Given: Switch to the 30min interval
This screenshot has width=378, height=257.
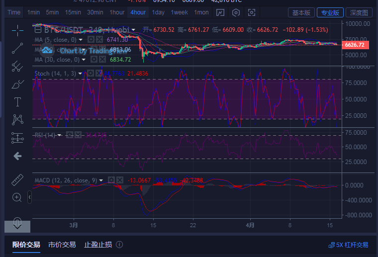Looking at the screenshot, I should point(95,12).
